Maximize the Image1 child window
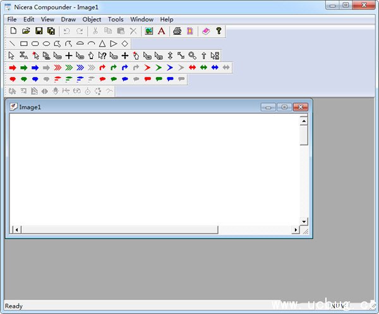 point(284,107)
